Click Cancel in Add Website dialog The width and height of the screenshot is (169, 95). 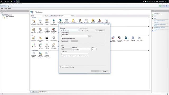point(104,71)
